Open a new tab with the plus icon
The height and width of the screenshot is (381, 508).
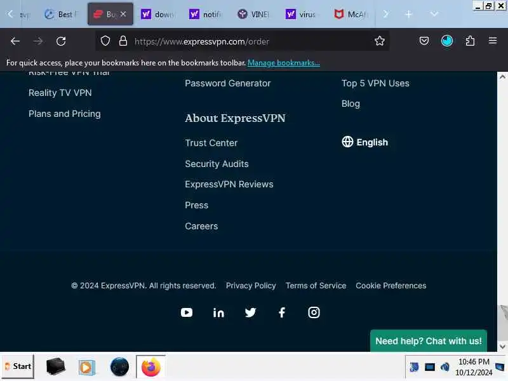(x=409, y=14)
